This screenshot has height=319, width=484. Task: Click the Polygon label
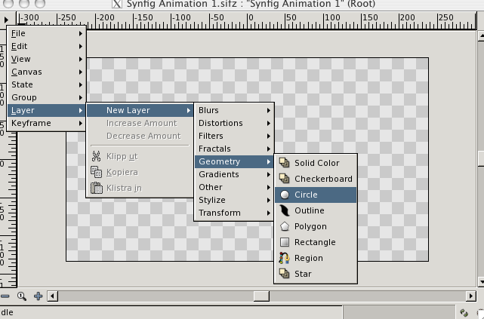[x=310, y=226]
